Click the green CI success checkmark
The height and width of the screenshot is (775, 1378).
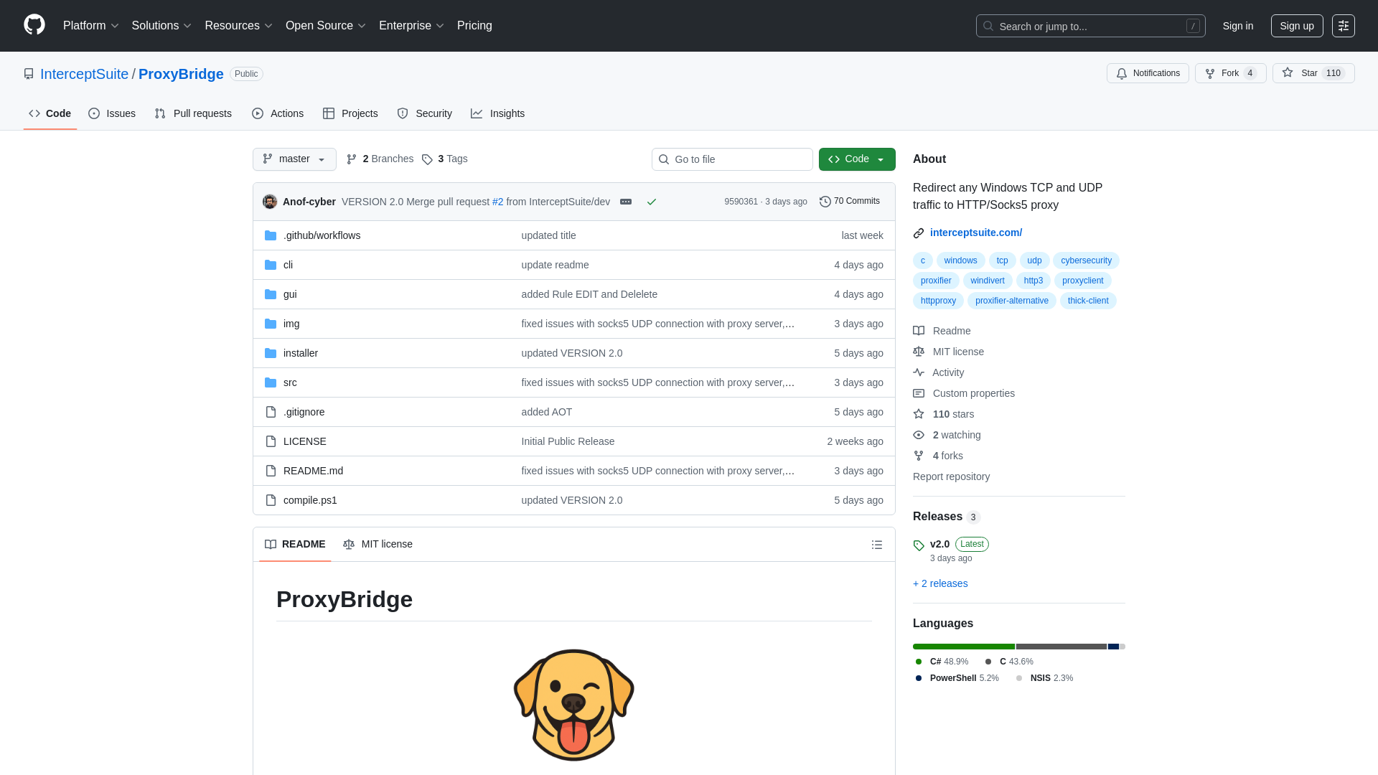click(x=651, y=202)
